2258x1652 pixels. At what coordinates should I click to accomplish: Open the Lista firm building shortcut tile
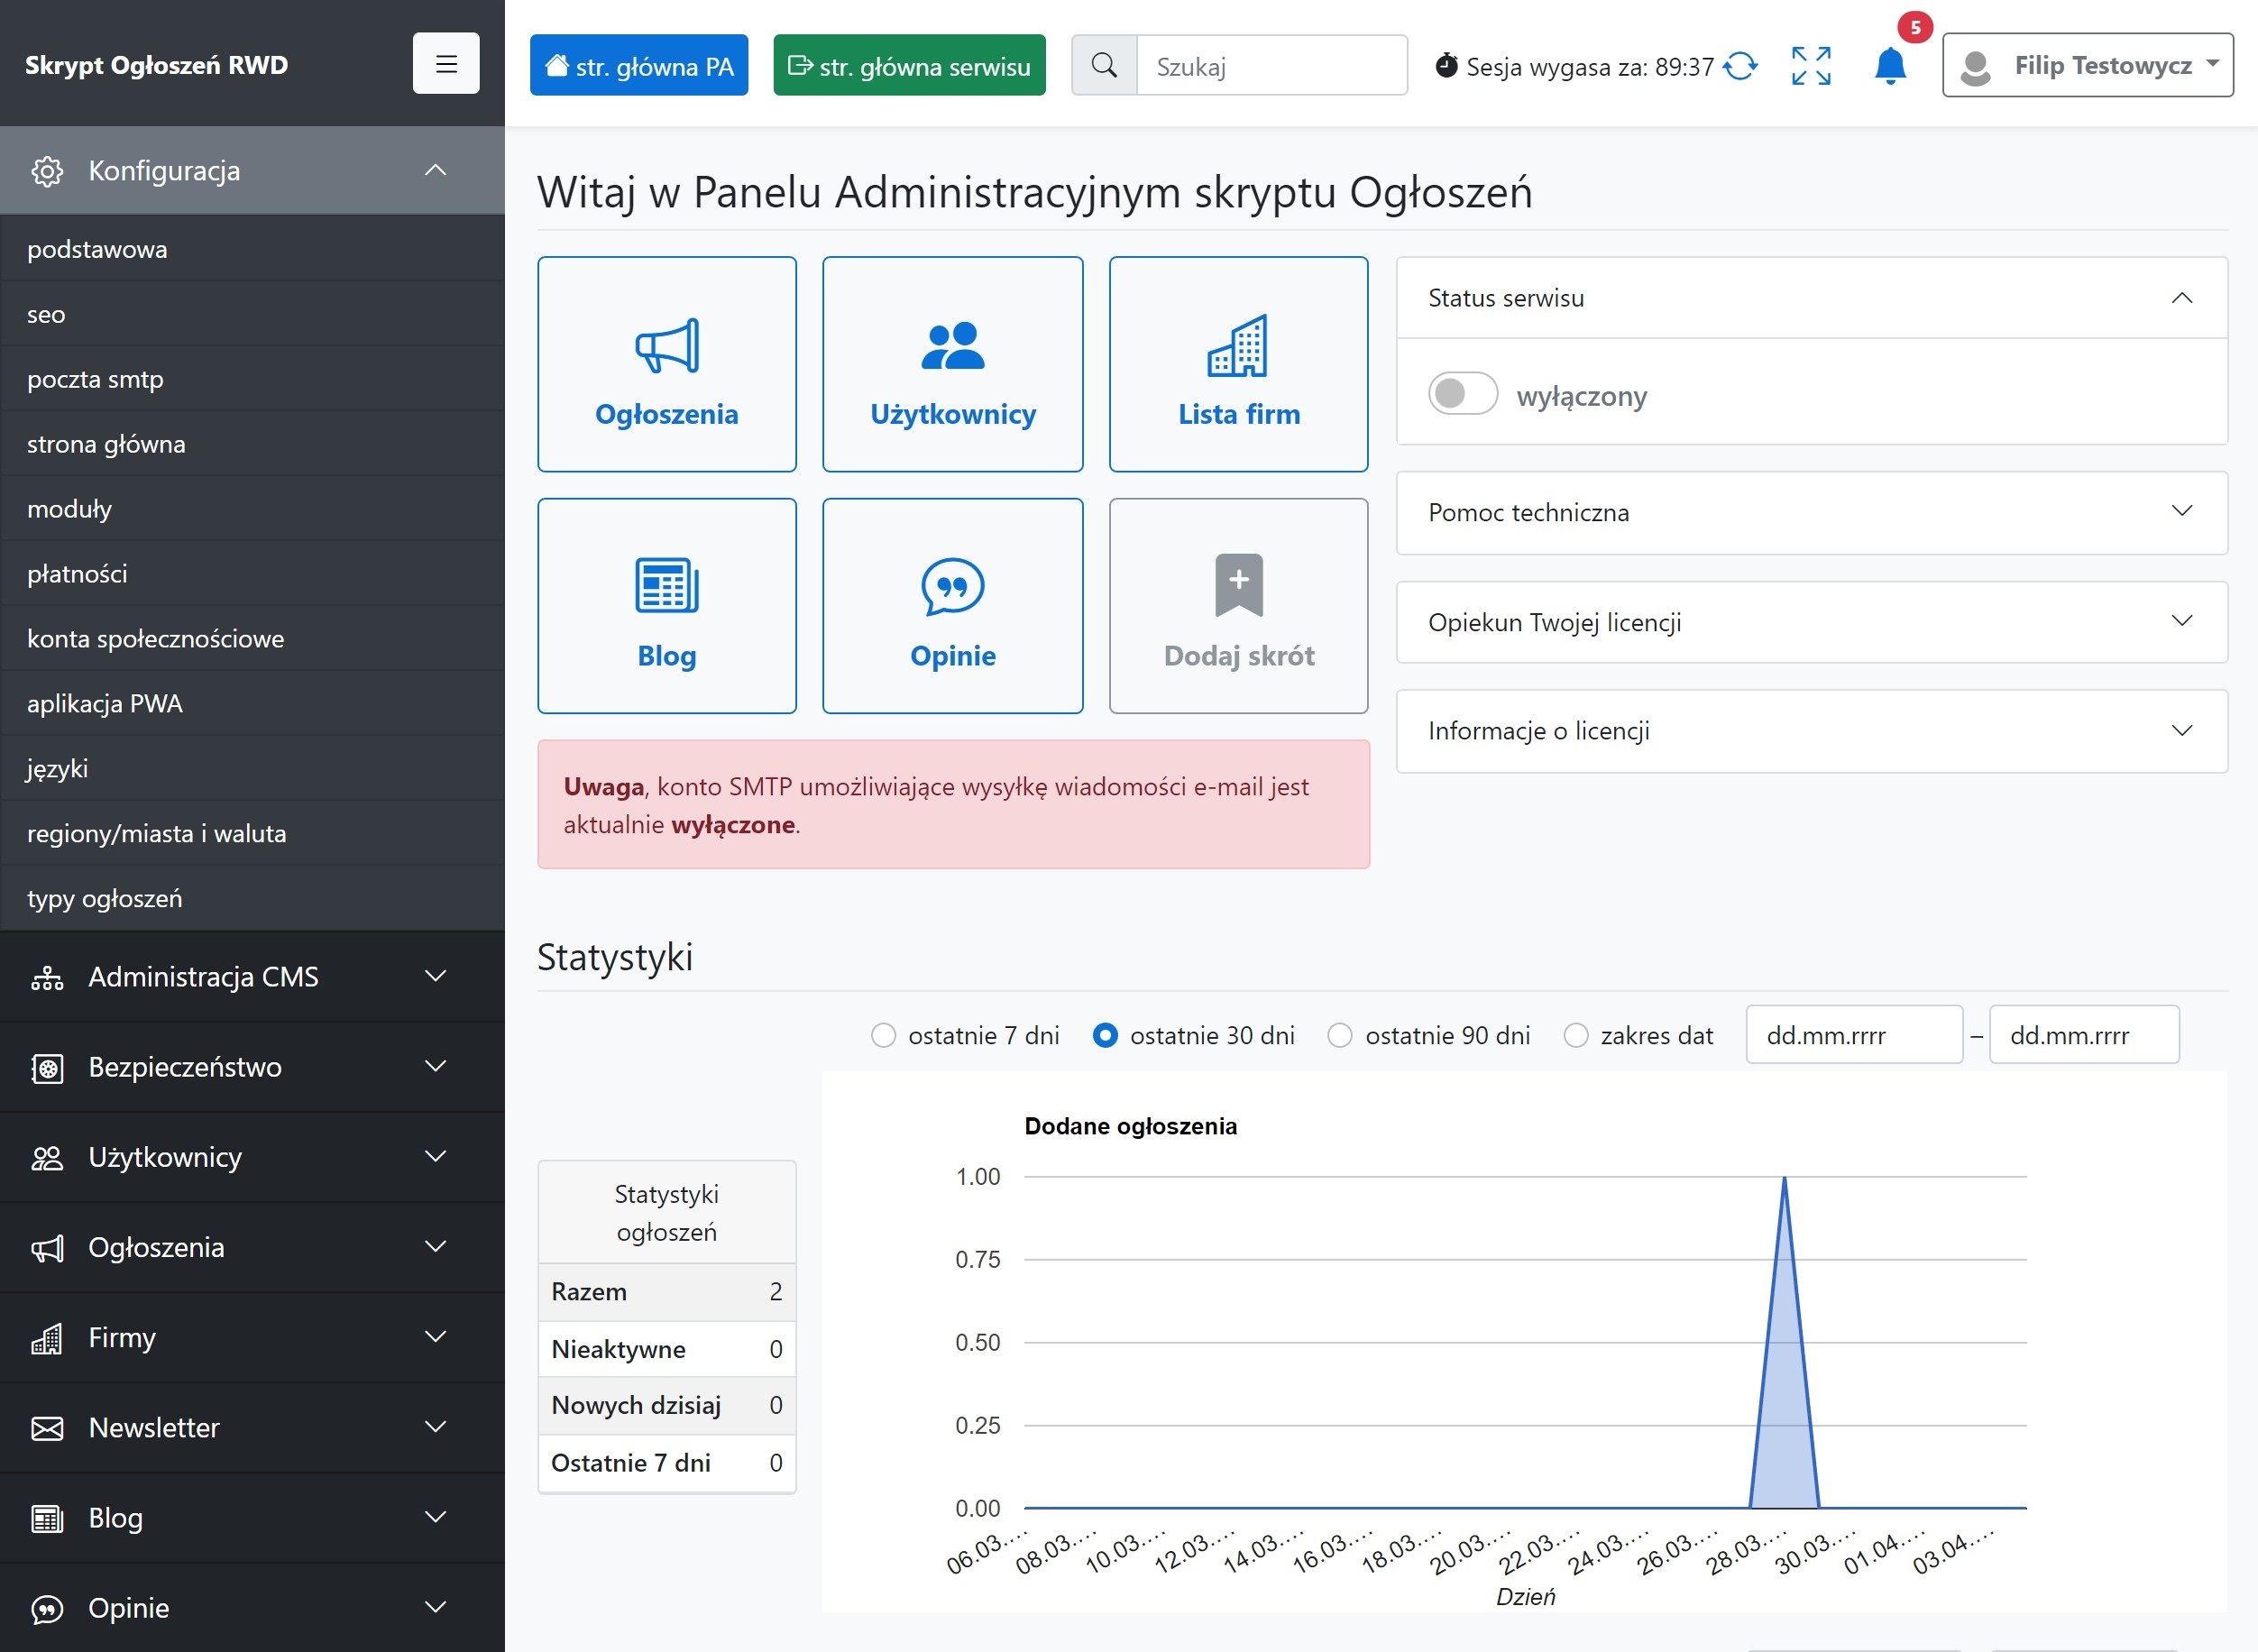(1238, 364)
